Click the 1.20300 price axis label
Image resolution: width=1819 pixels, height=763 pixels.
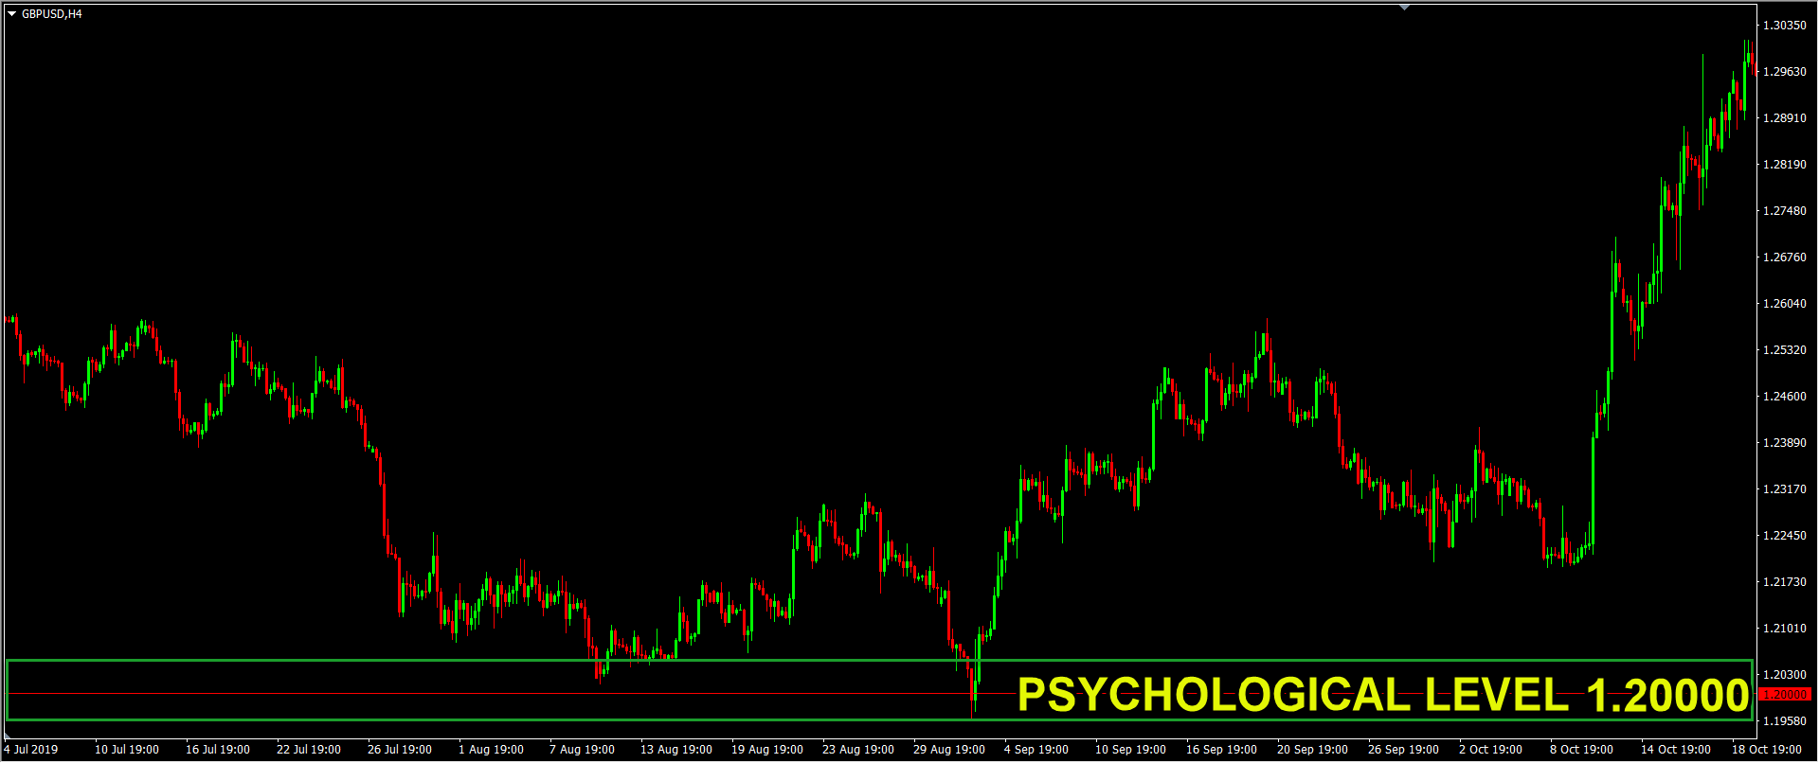(x=1784, y=675)
